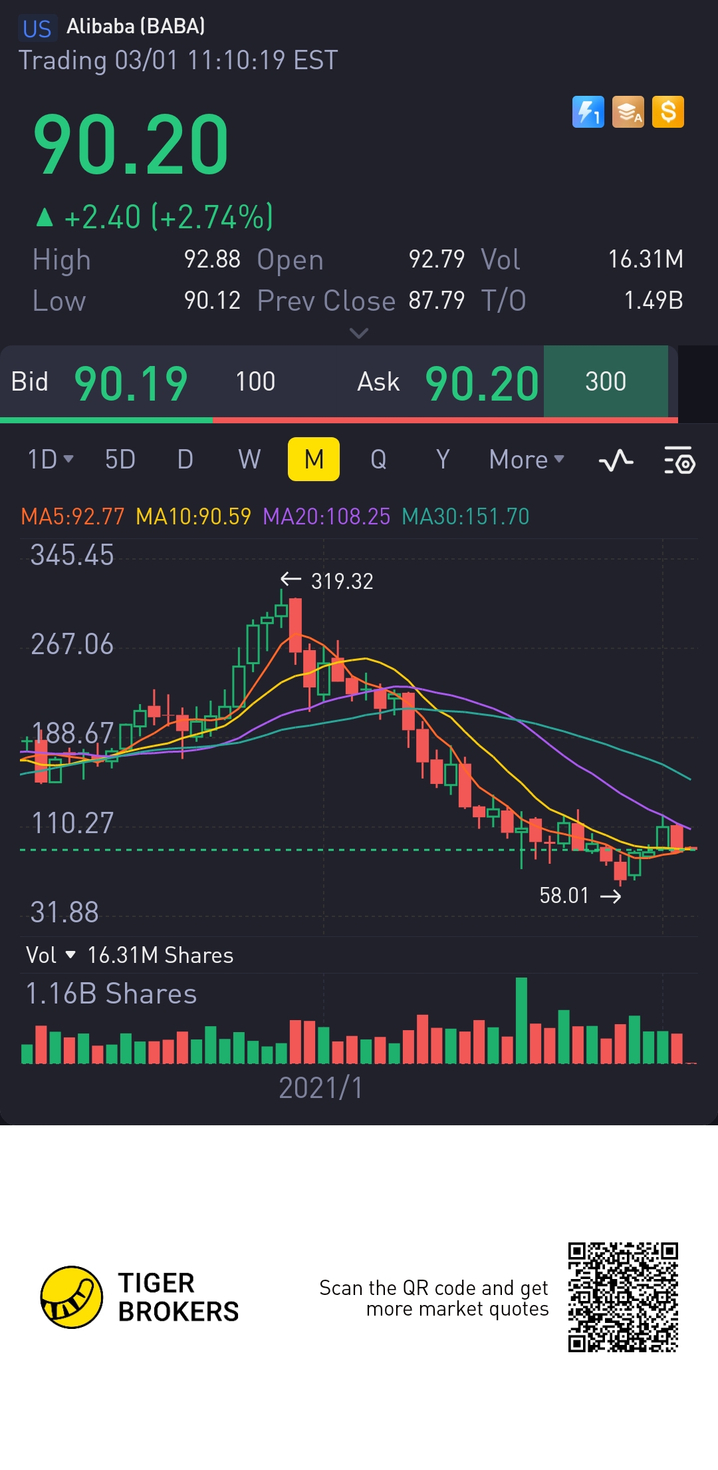
Task: Switch to the W weekly chart tab
Action: click(249, 459)
